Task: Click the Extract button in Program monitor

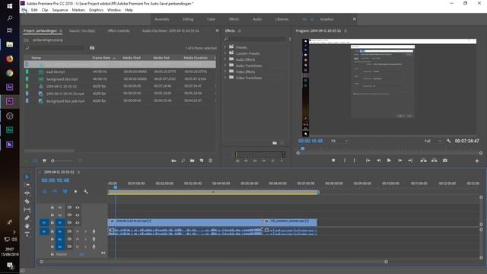Action: [x=434, y=161]
